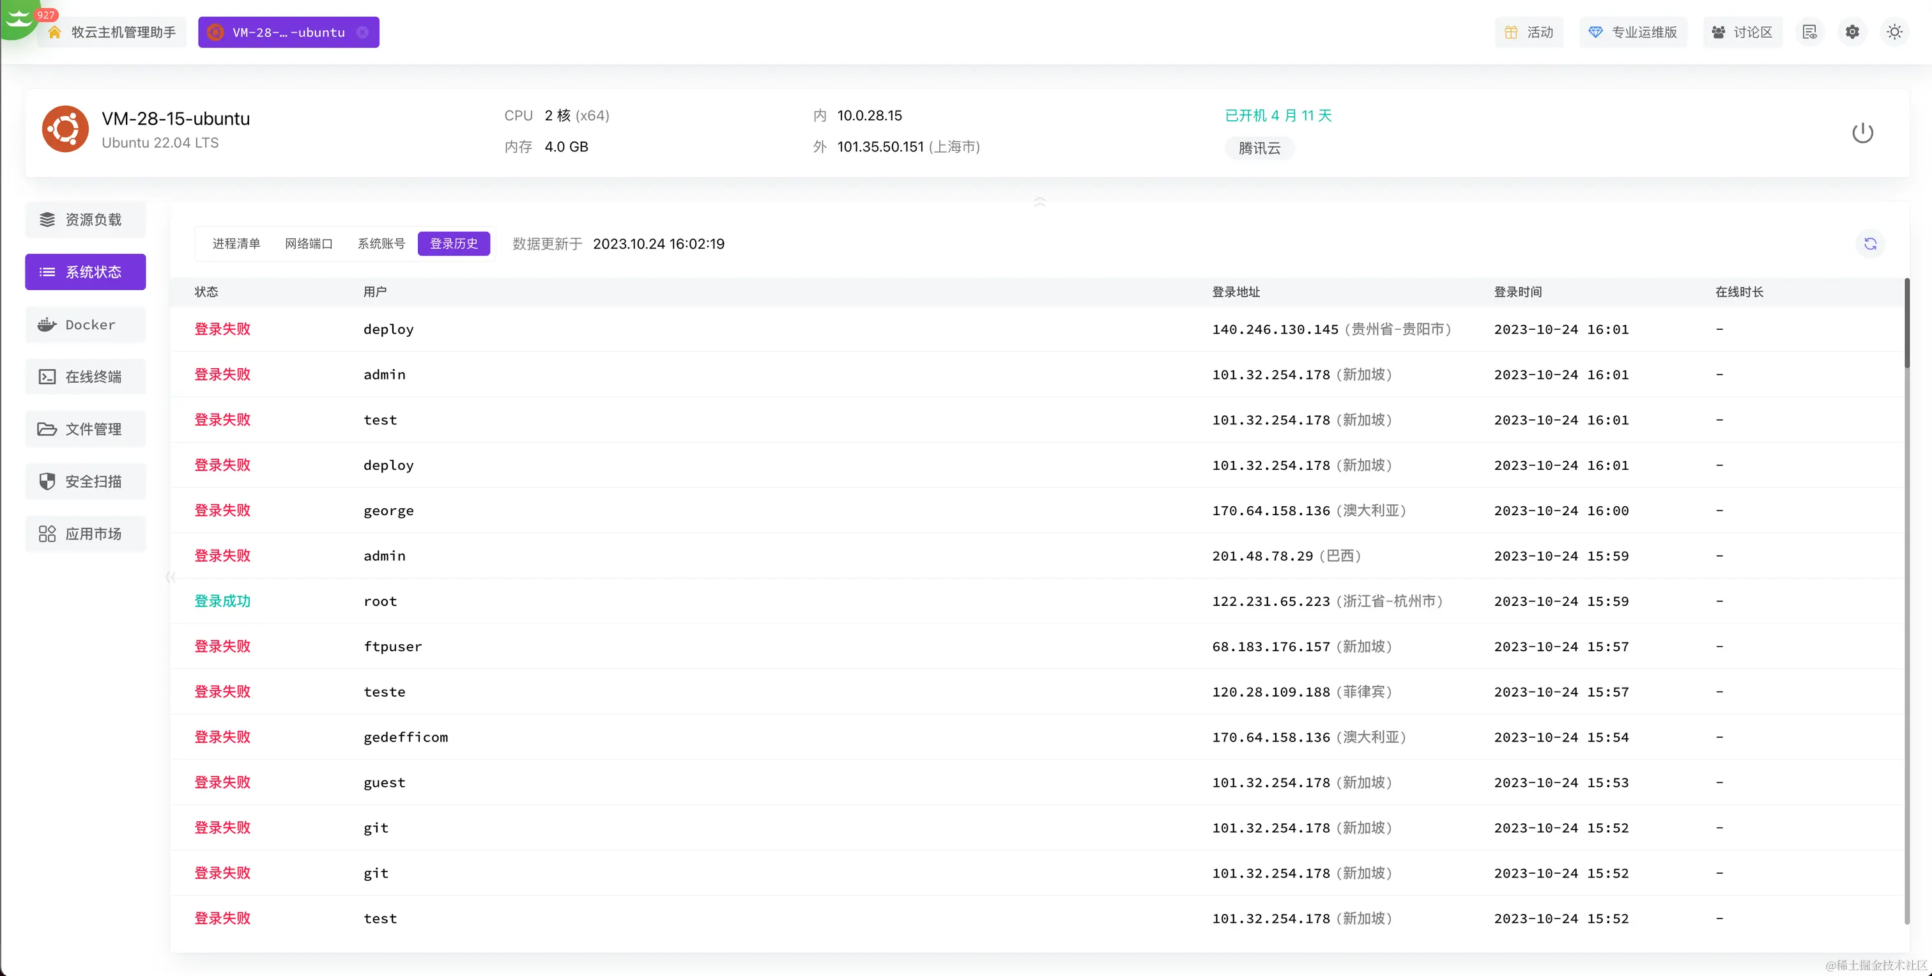This screenshot has height=976, width=1932.
Task: Select the 系统账号 tab
Action: 381,244
